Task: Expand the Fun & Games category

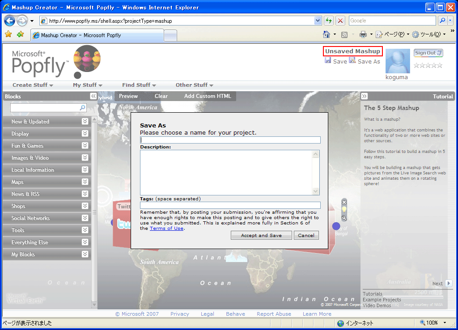Action: click(x=85, y=145)
